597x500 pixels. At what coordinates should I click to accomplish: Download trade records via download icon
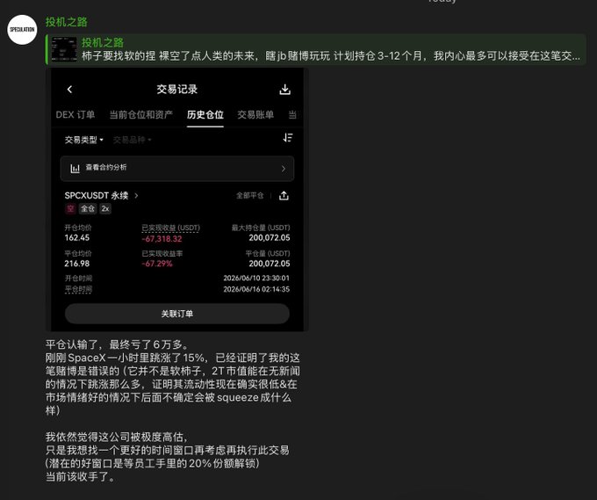click(x=284, y=90)
